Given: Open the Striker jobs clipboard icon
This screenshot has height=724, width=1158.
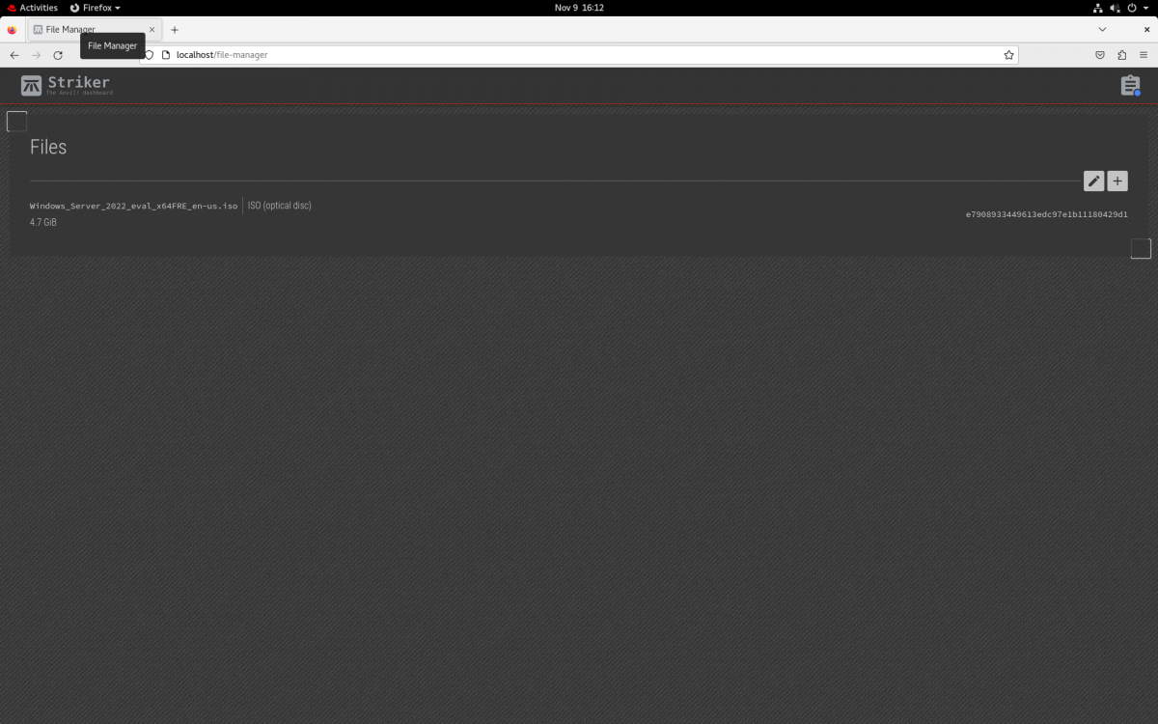Looking at the screenshot, I should click(1130, 86).
